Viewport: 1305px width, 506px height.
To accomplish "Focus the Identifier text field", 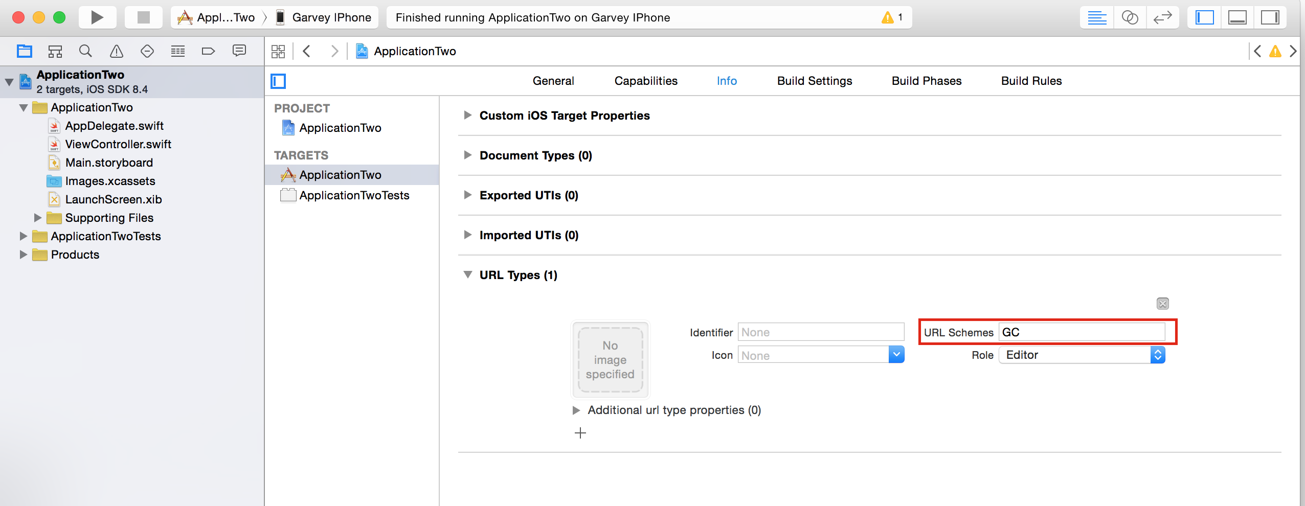I will [821, 332].
